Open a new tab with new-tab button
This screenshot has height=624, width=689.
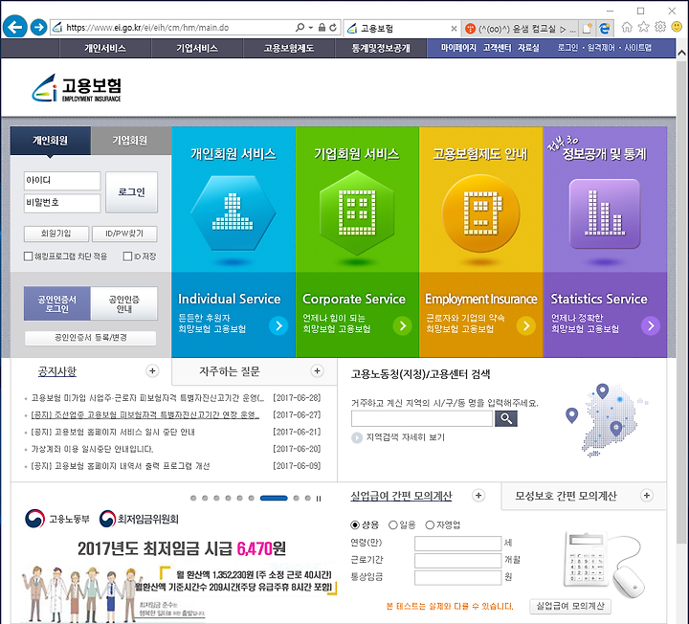[587, 29]
